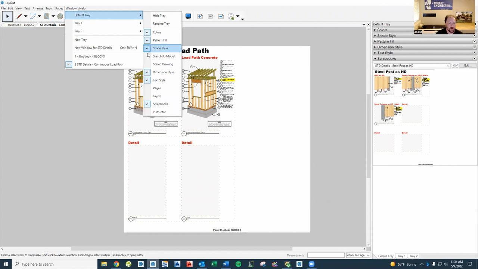478x269 pixels.
Task: Open the Help menu
Action: click(x=82, y=8)
